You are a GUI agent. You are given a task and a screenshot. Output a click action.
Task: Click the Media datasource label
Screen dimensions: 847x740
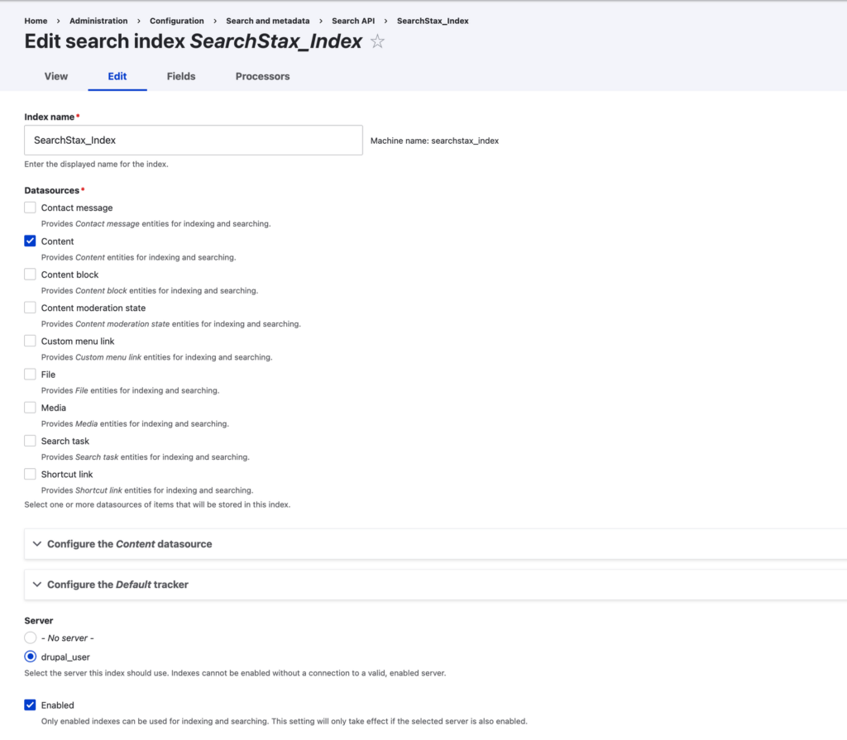54,408
